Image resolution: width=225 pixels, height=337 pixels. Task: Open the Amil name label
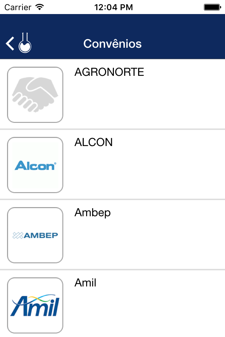85,283
